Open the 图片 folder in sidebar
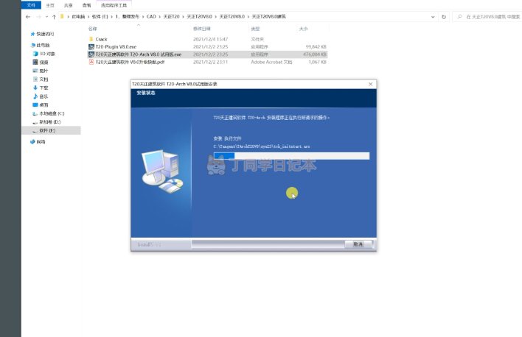 click(43, 71)
